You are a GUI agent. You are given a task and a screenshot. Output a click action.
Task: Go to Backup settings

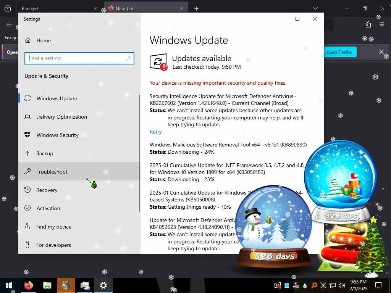pos(79,153)
